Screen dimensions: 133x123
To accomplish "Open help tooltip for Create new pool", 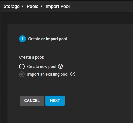I will pyautogui.click(x=60, y=66).
